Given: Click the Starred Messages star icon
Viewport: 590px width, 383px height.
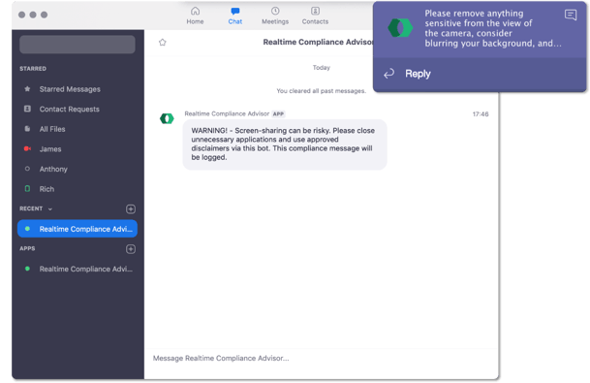Looking at the screenshot, I should (27, 89).
